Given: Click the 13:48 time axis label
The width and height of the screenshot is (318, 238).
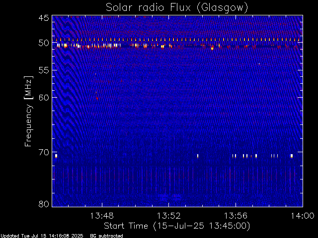Looking at the screenshot, I should pyautogui.click(x=102, y=216).
